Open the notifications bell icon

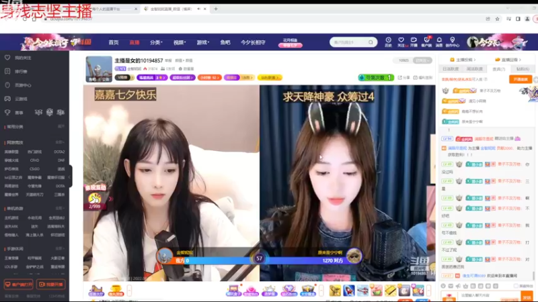[x=439, y=42]
